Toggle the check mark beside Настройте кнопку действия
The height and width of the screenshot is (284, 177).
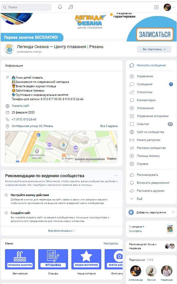coord(6,195)
